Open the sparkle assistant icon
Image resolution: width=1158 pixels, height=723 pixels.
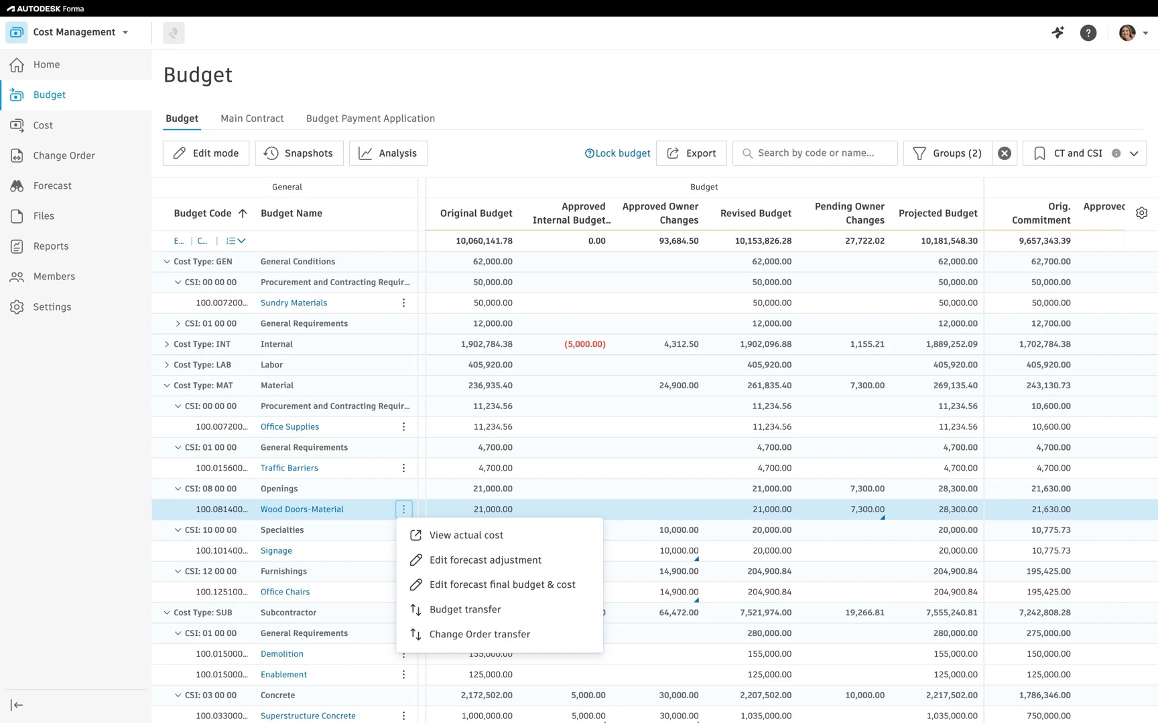(x=1058, y=32)
